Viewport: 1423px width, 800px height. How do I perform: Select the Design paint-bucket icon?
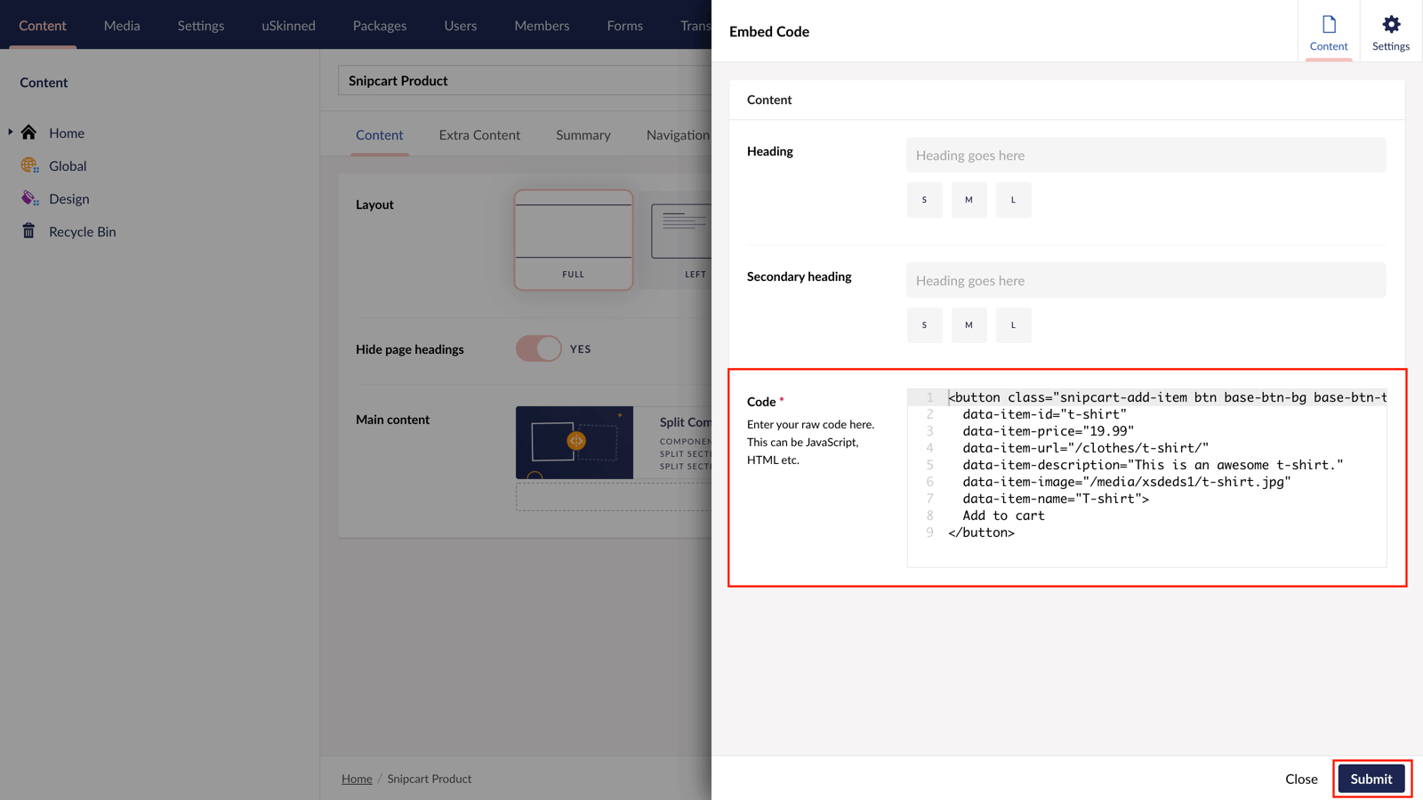point(29,198)
